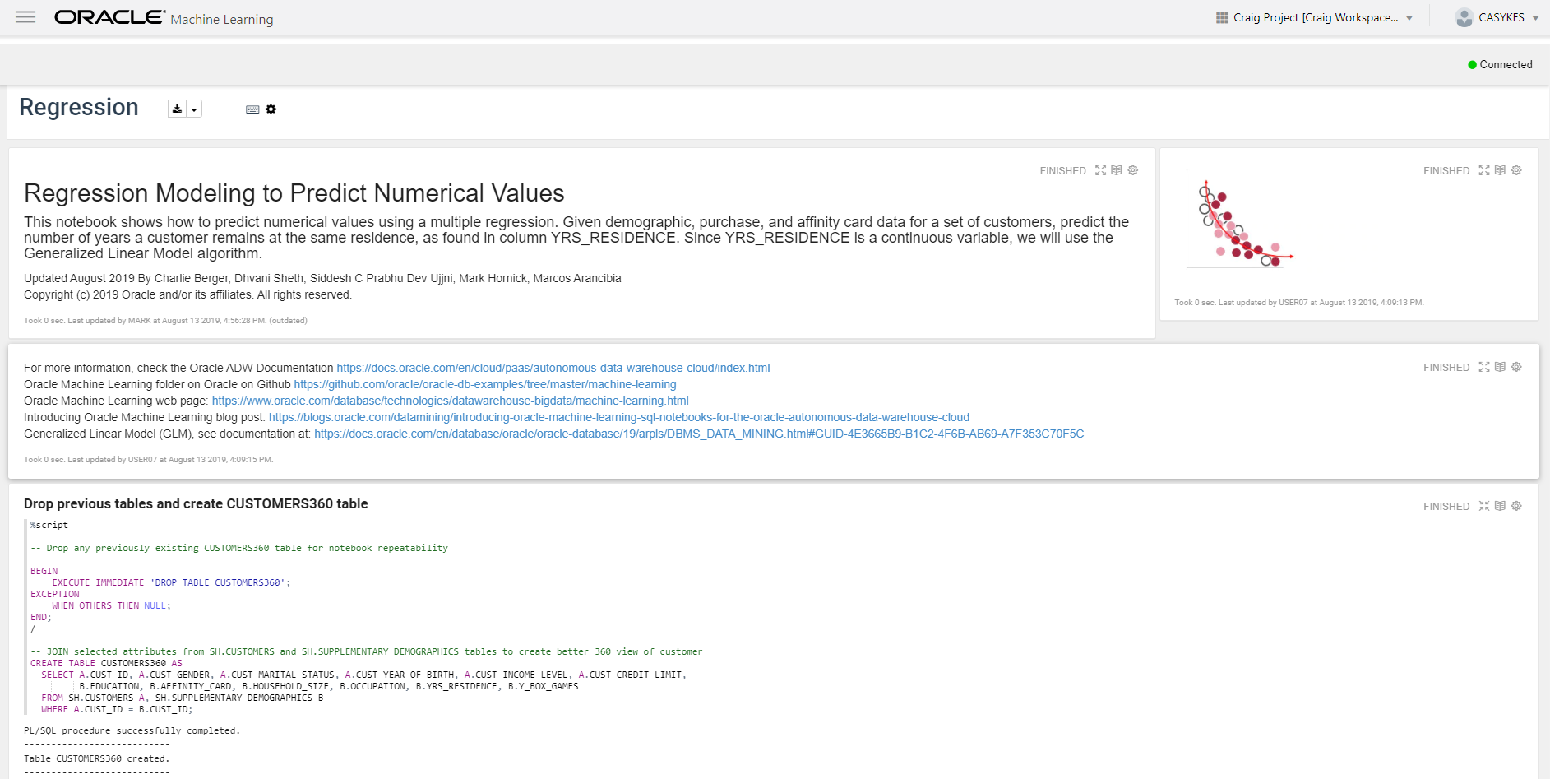
Task: Click the green Connected status indicator
Action: click(x=1500, y=64)
